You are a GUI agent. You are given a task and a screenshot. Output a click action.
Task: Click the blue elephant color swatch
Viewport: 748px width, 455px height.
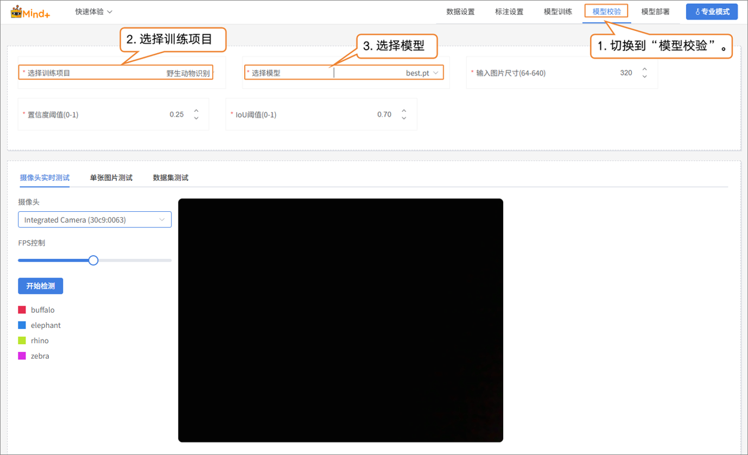tap(22, 325)
